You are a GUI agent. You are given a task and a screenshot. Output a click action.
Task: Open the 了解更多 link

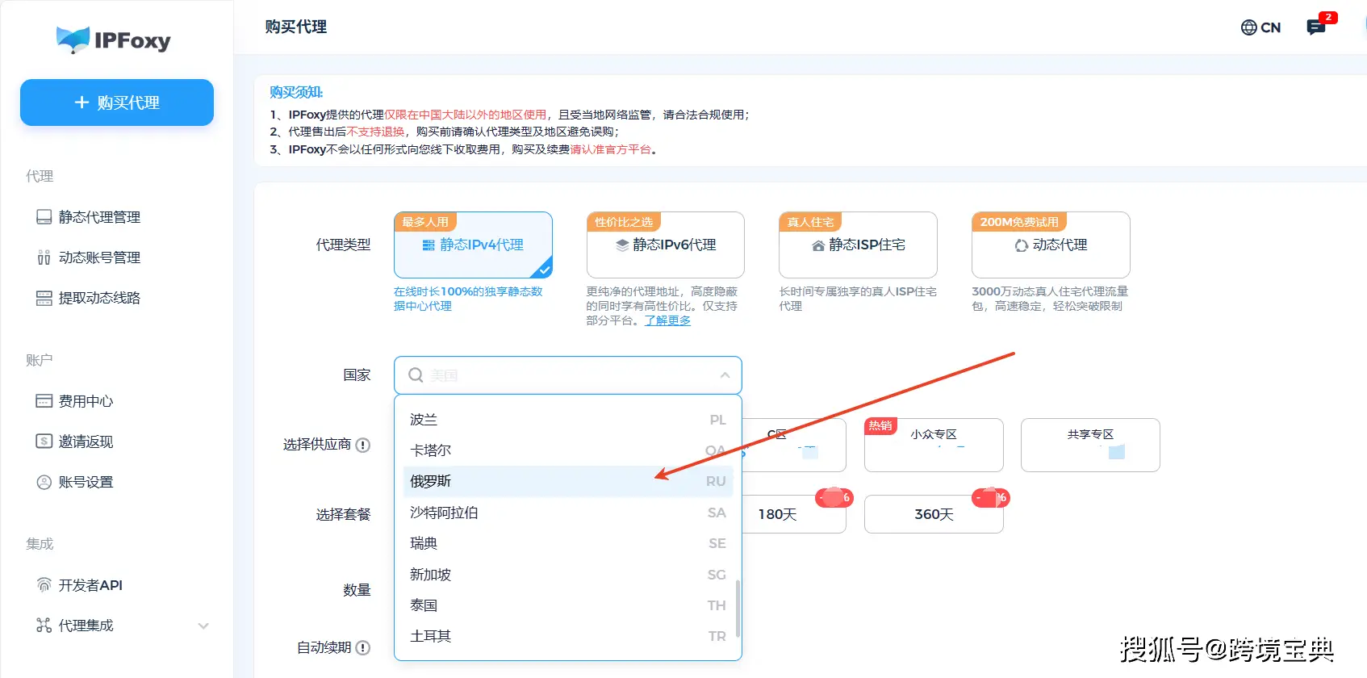click(x=667, y=320)
